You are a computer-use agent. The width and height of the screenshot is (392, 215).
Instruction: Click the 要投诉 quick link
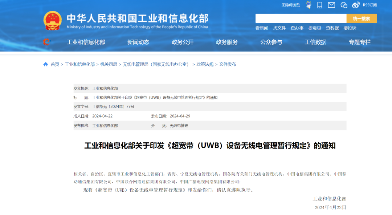[351, 28]
